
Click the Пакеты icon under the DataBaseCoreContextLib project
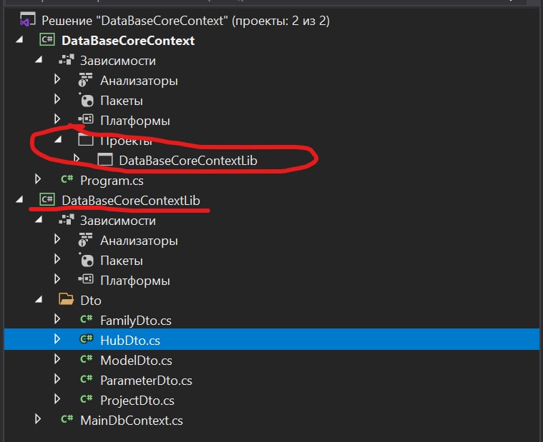click(x=86, y=259)
